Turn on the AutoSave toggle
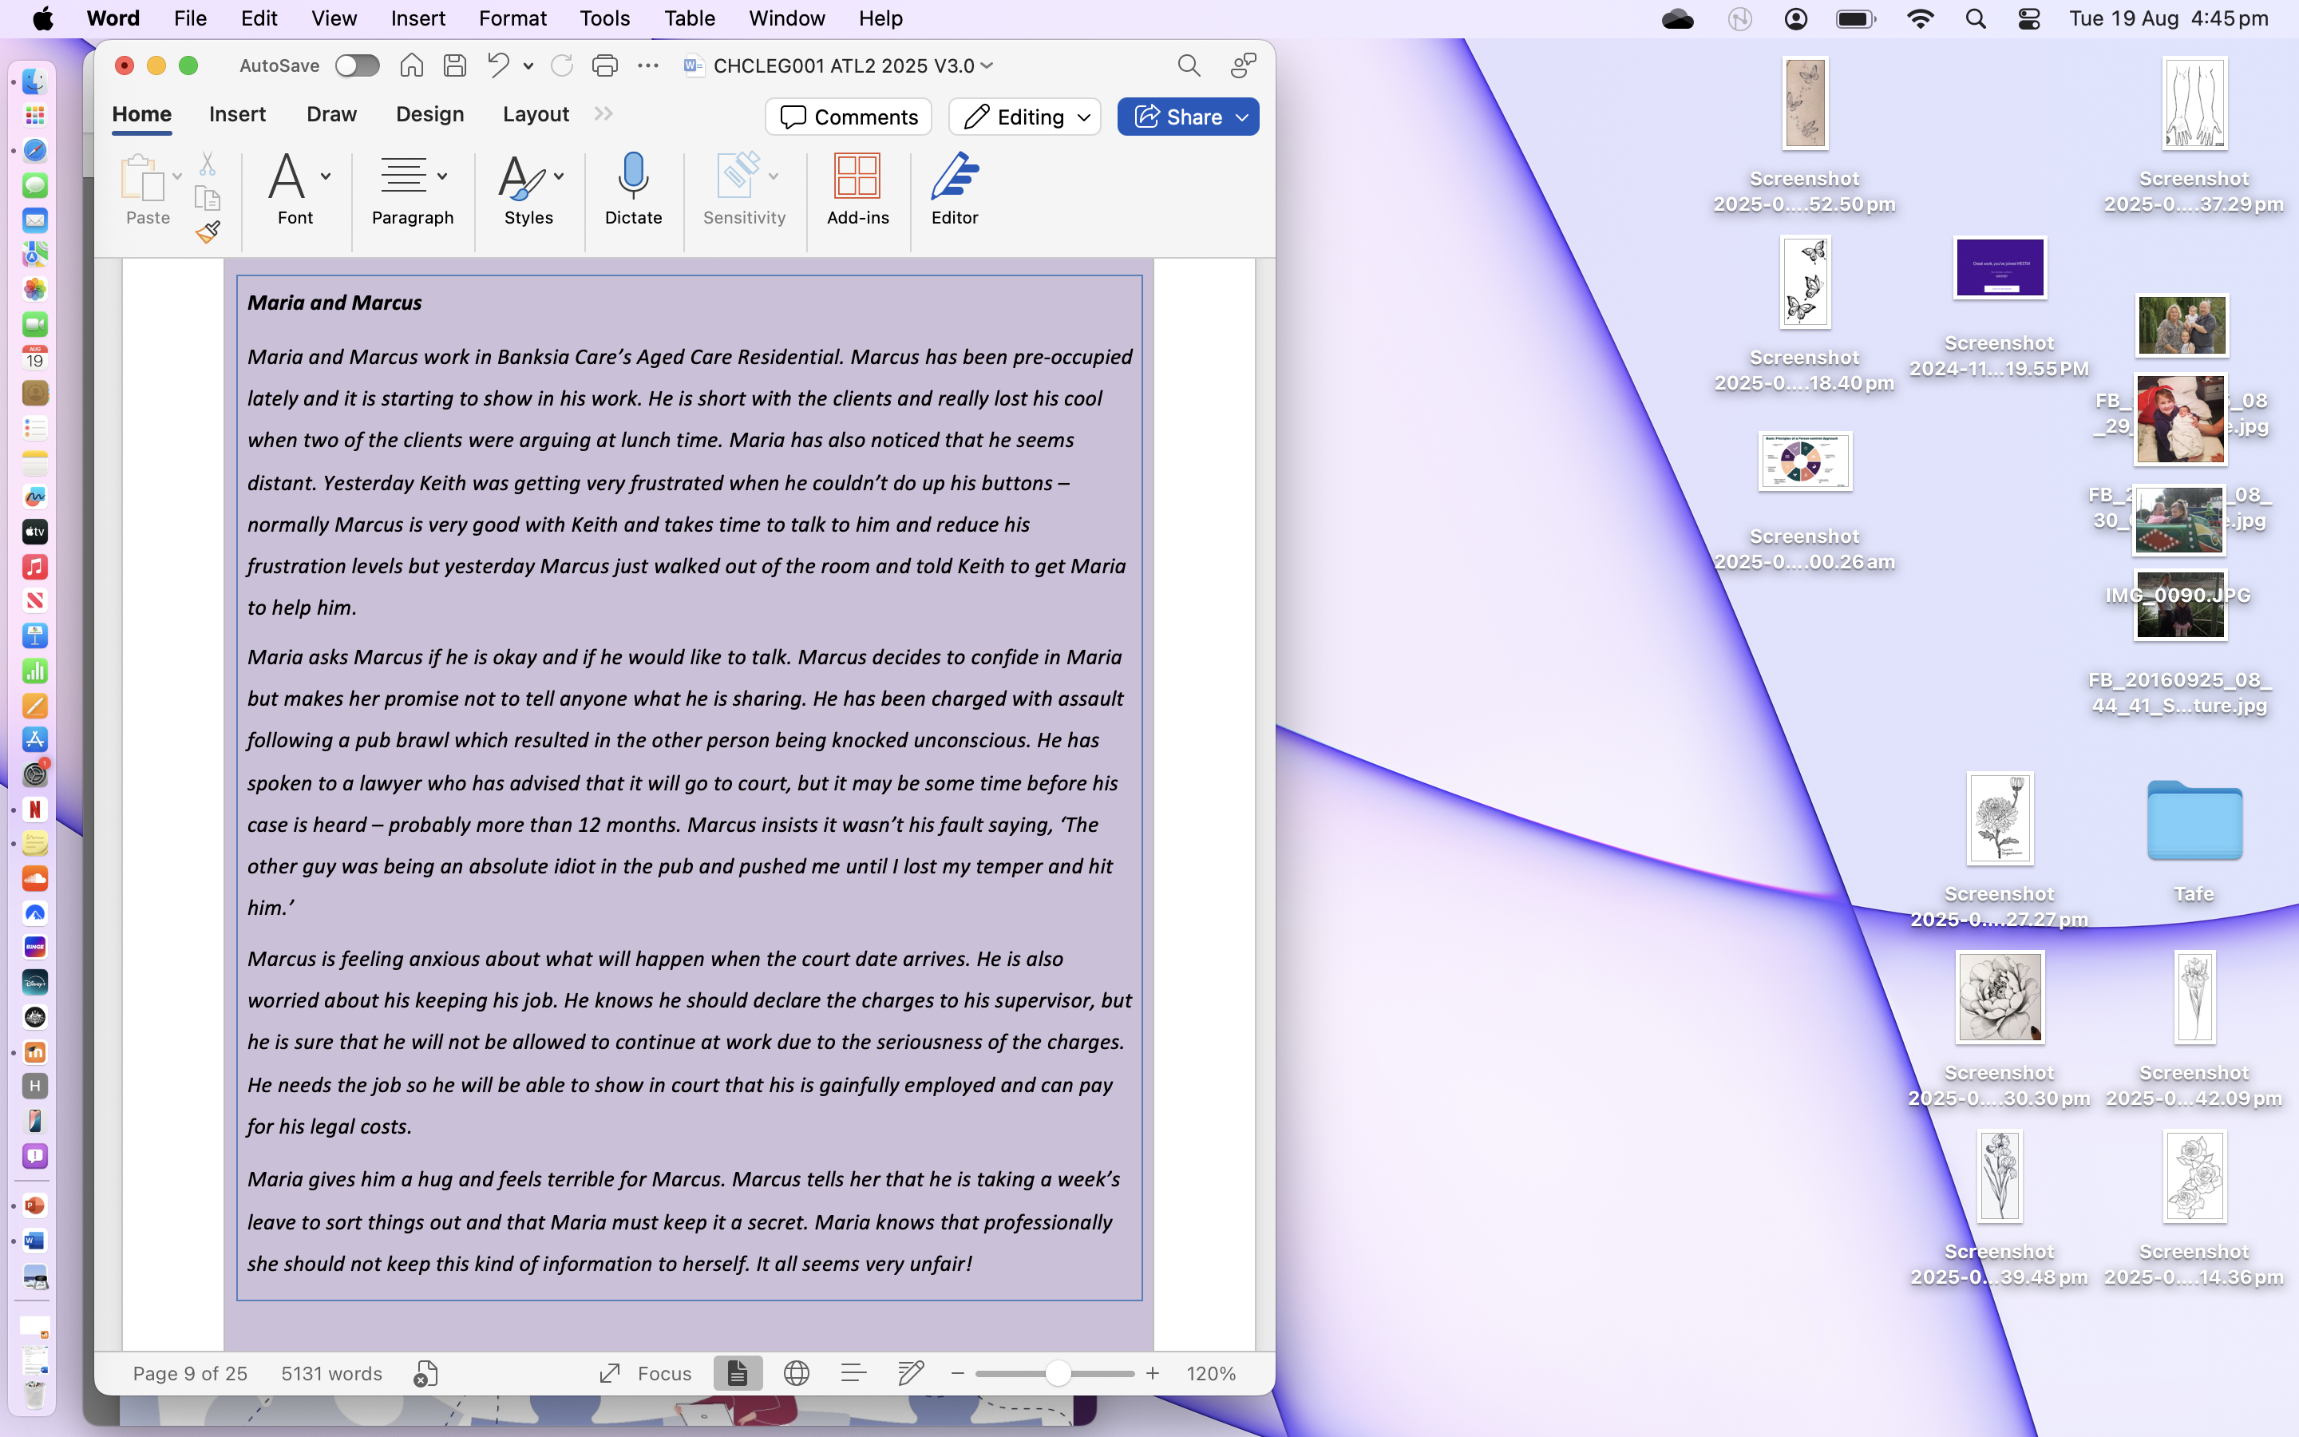 pyautogui.click(x=356, y=65)
